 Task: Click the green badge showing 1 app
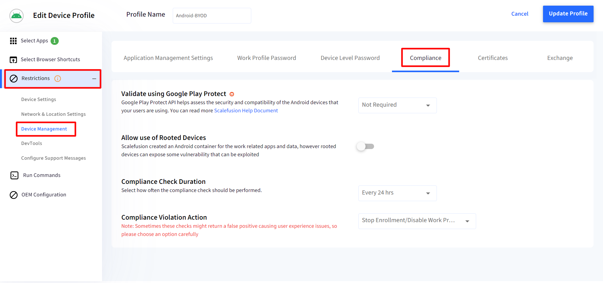[x=55, y=41]
